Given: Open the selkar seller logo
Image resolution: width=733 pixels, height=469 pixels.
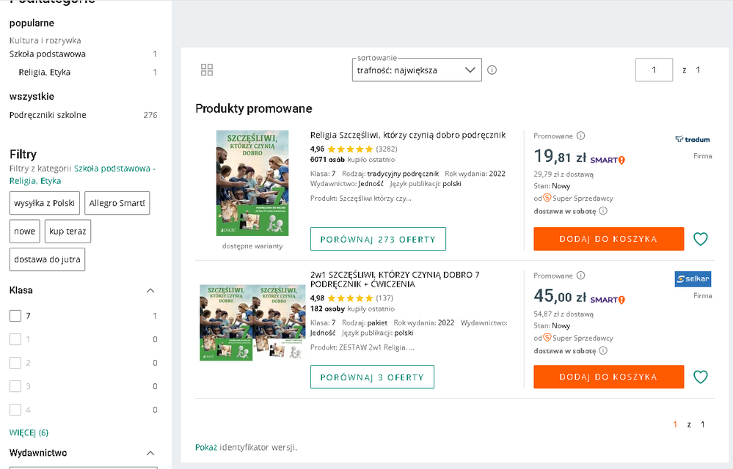Looking at the screenshot, I should pyautogui.click(x=693, y=279).
